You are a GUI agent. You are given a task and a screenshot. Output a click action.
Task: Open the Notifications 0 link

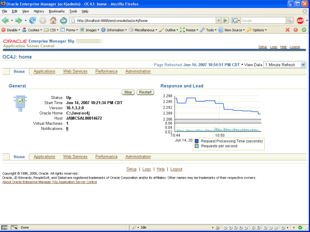click(x=67, y=129)
